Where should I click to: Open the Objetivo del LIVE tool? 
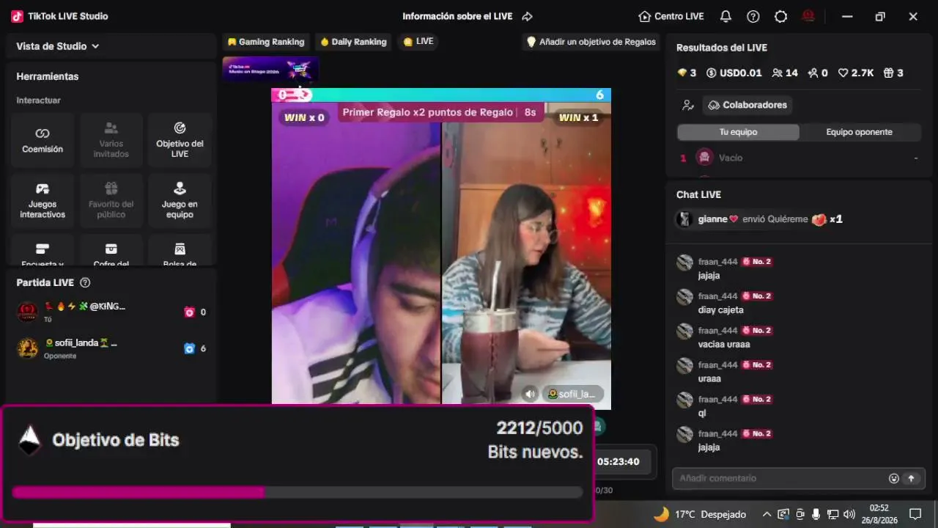180,140
